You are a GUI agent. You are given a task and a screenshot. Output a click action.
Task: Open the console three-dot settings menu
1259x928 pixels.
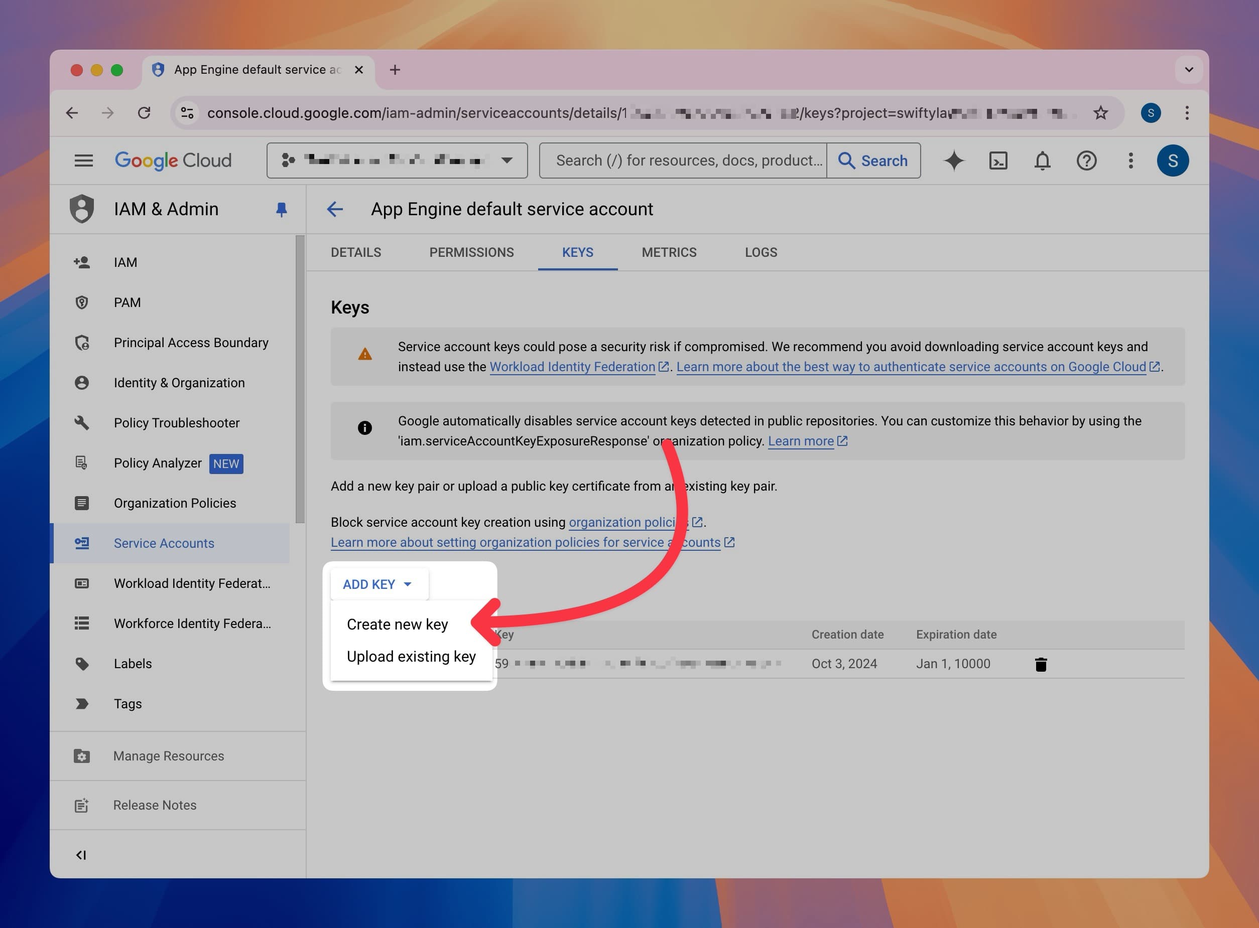[x=1131, y=161]
